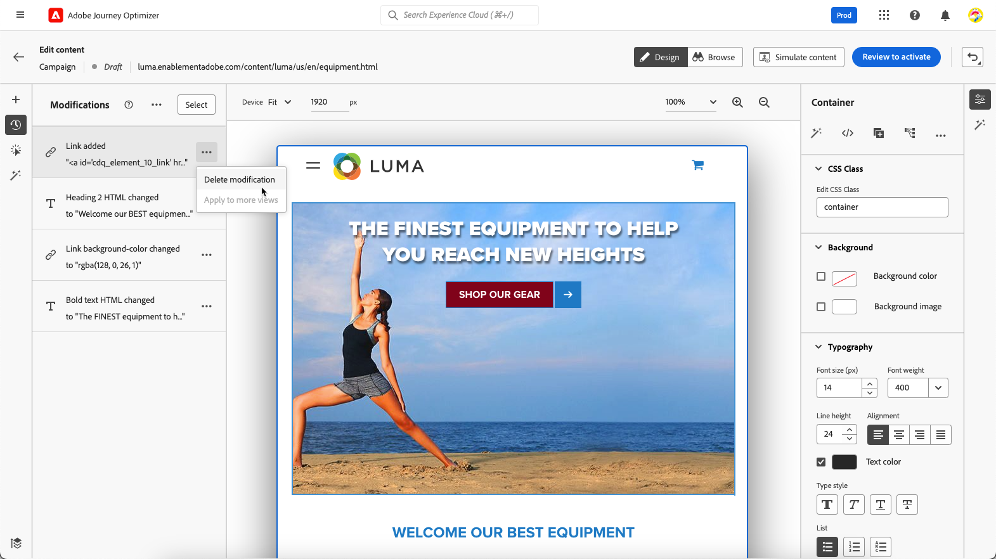The height and width of the screenshot is (559, 996).
Task: Open the Background image swatch
Action: [844, 307]
